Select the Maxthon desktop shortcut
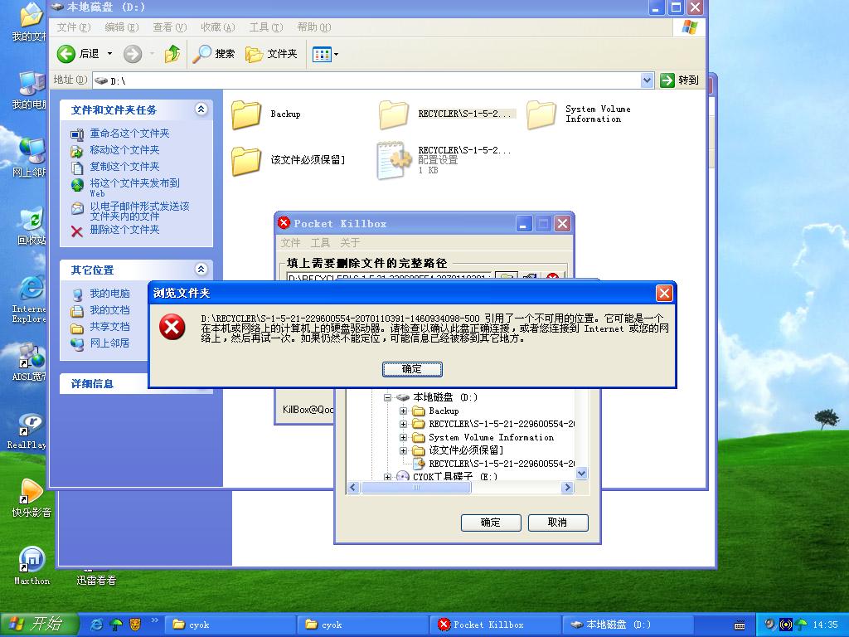The image size is (849, 637). pos(32,565)
